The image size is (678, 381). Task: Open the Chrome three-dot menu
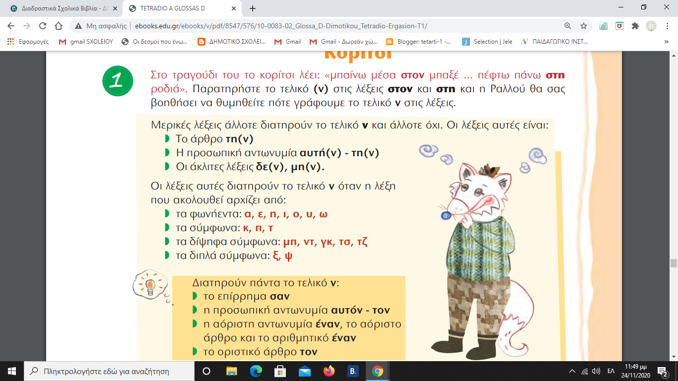pyautogui.click(x=667, y=26)
